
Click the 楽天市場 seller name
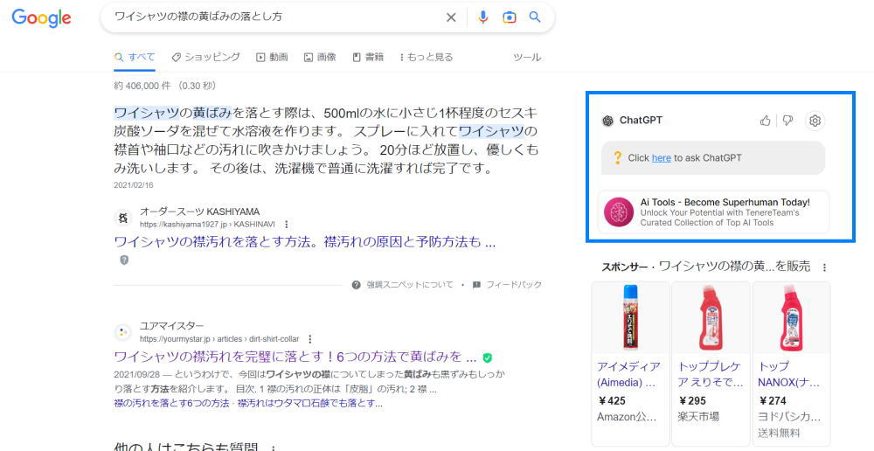[x=697, y=416]
